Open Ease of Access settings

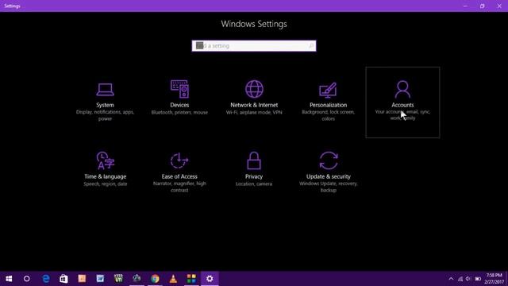pos(179,173)
